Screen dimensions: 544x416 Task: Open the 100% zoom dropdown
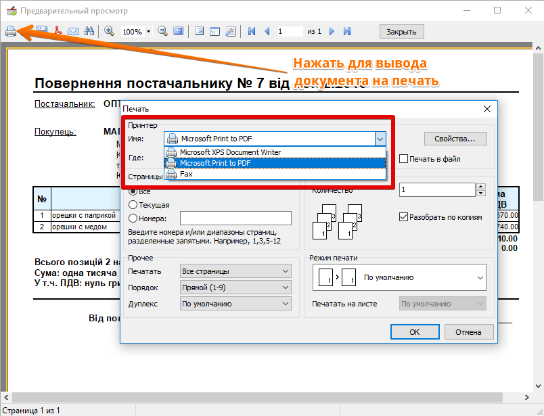[x=148, y=32]
